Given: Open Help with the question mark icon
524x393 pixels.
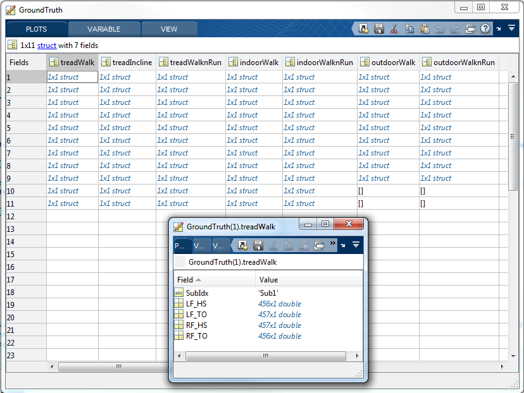Looking at the screenshot, I should 485,29.
